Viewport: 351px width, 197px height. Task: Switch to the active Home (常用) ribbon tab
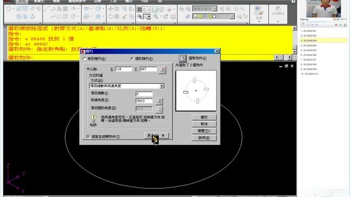pyautogui.click(x=22, y=1)
